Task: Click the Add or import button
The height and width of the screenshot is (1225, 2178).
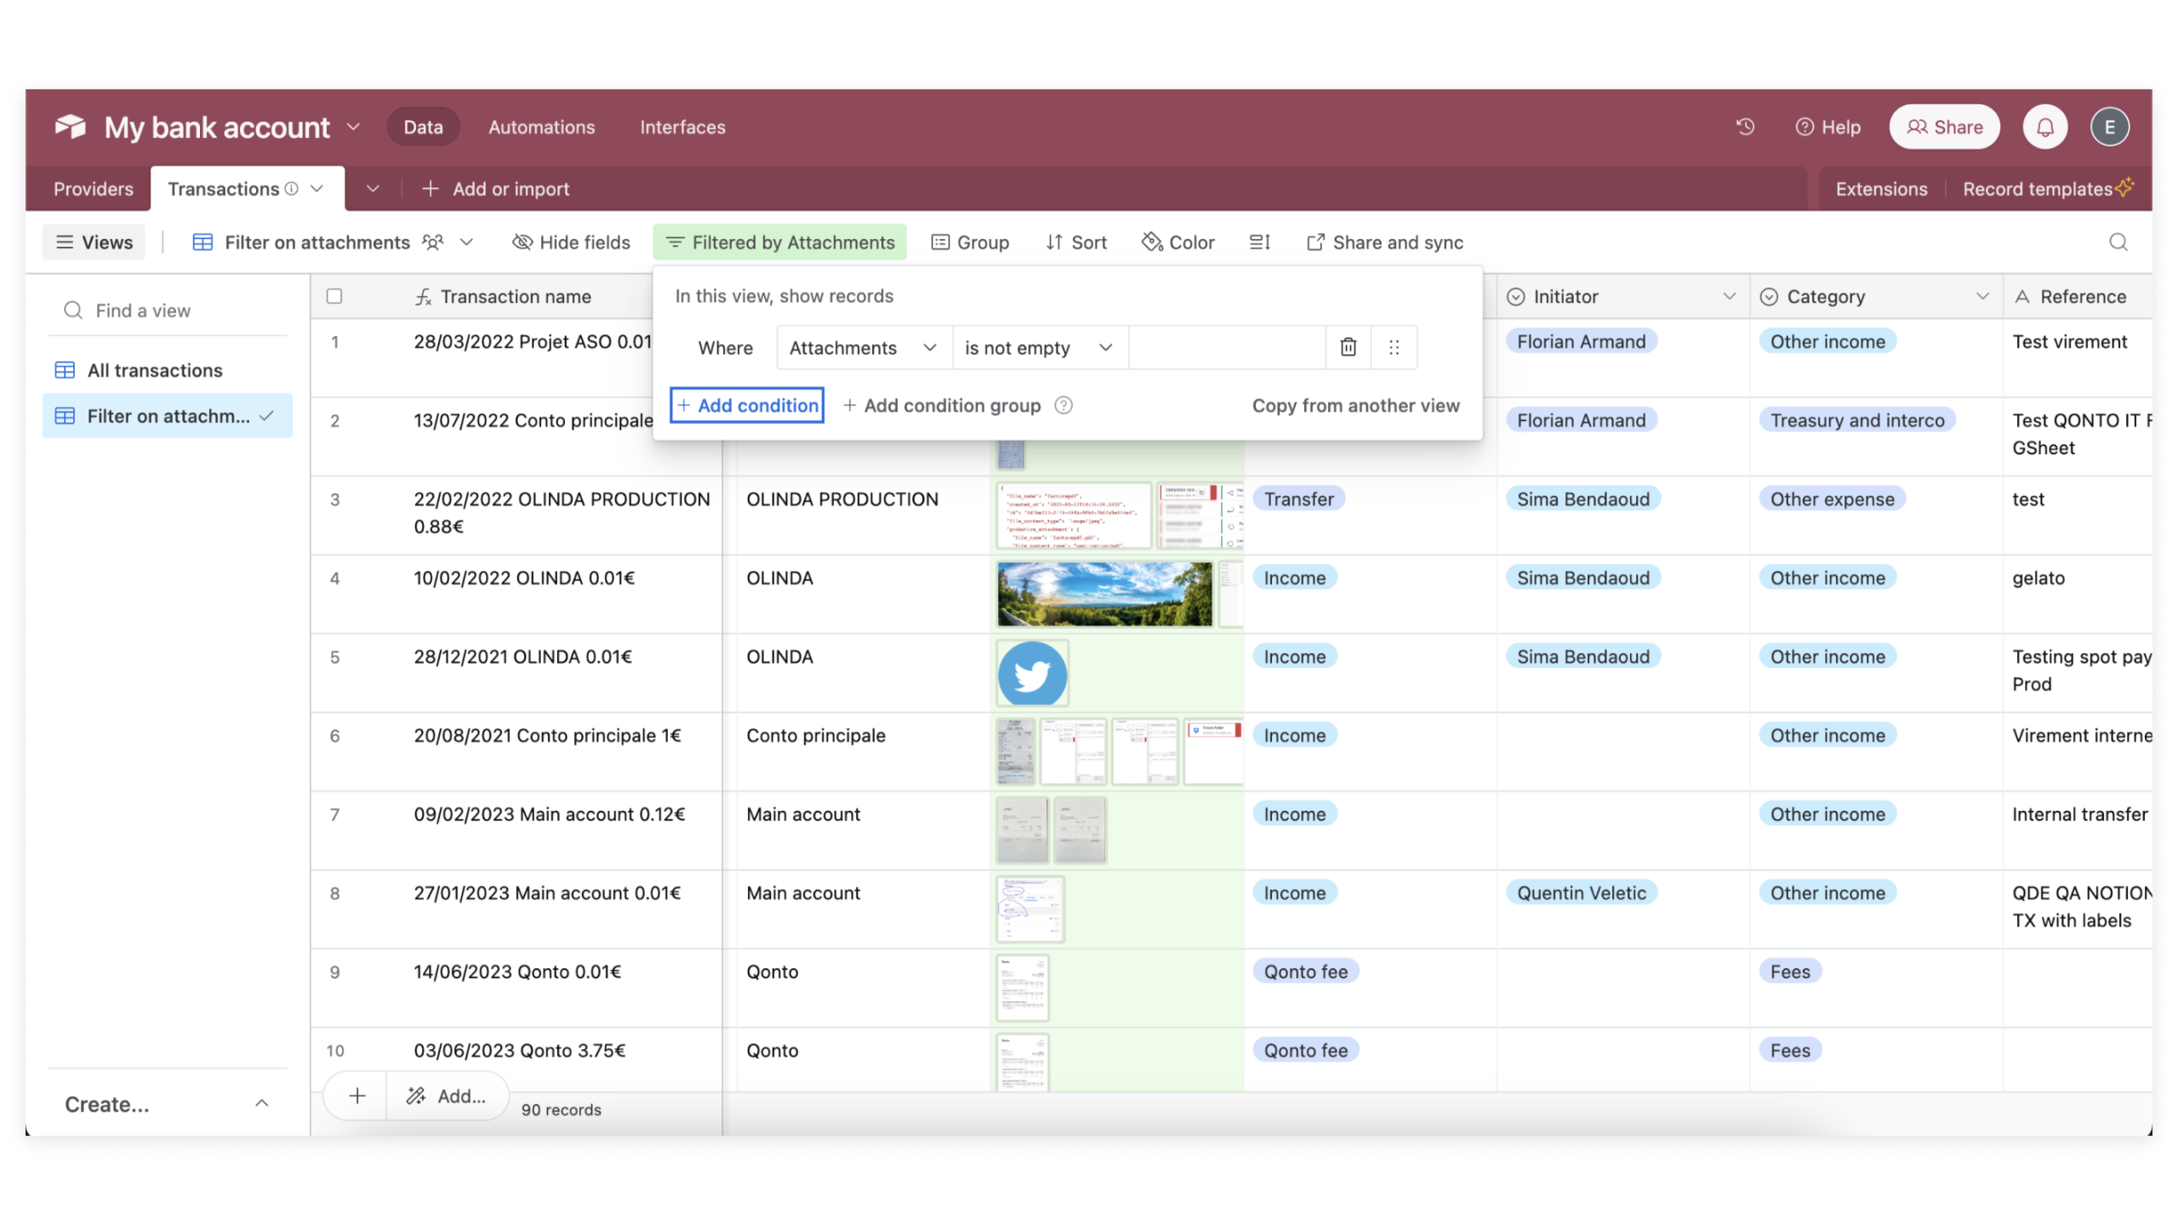Action: 509,189
